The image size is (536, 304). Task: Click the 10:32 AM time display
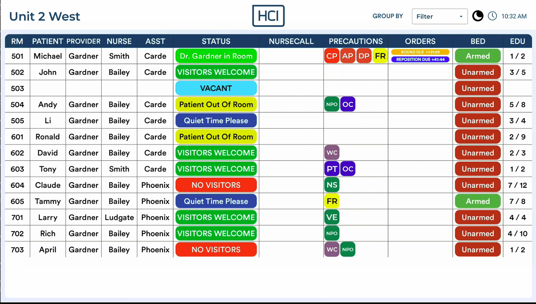[514, 16]
